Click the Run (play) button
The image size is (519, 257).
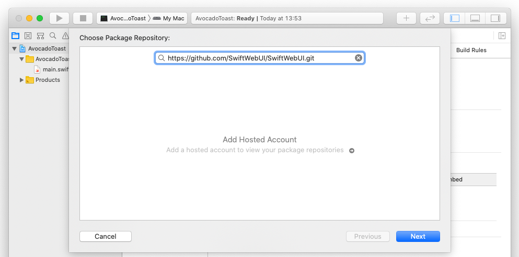[x=59, y=18]
